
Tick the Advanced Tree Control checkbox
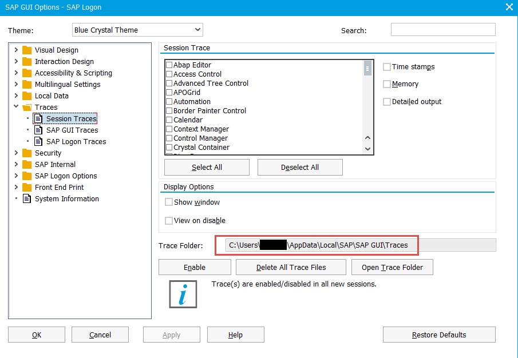pyautogui.click(x=169, y=83)
